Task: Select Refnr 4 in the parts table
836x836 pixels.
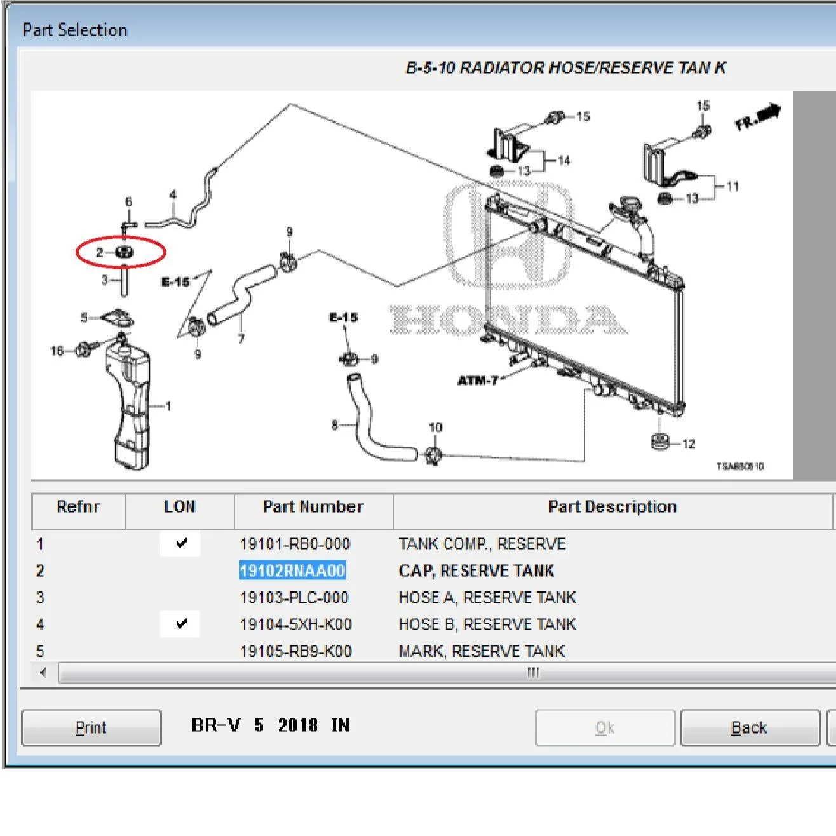Action: [40, 624]
